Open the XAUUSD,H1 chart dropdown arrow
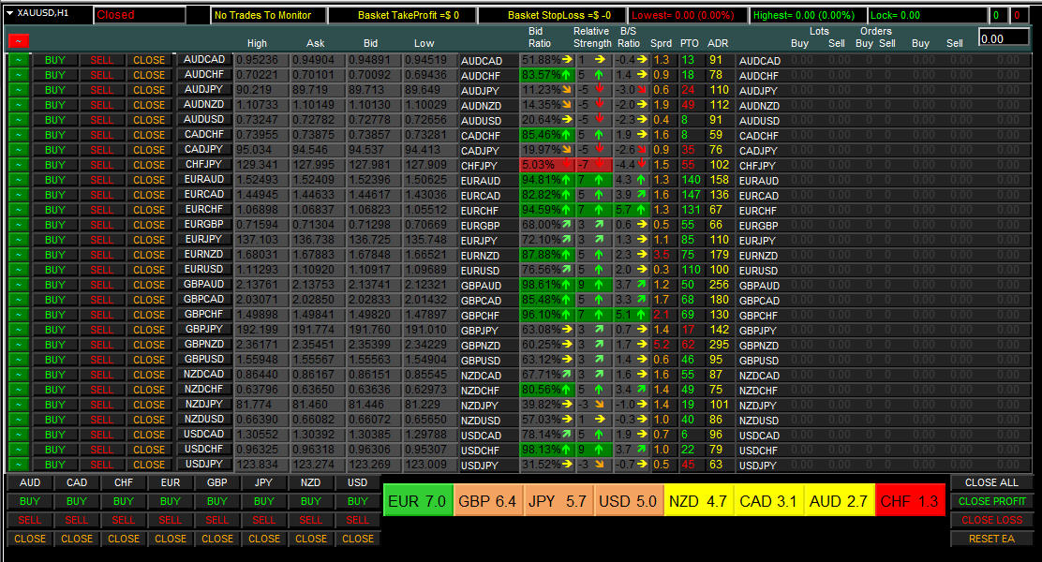 (10, 13)
